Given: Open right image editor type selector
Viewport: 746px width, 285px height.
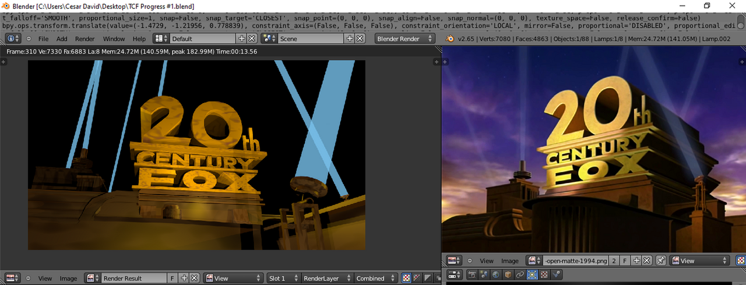Looking at the screenshot, I should coord(455,261).
